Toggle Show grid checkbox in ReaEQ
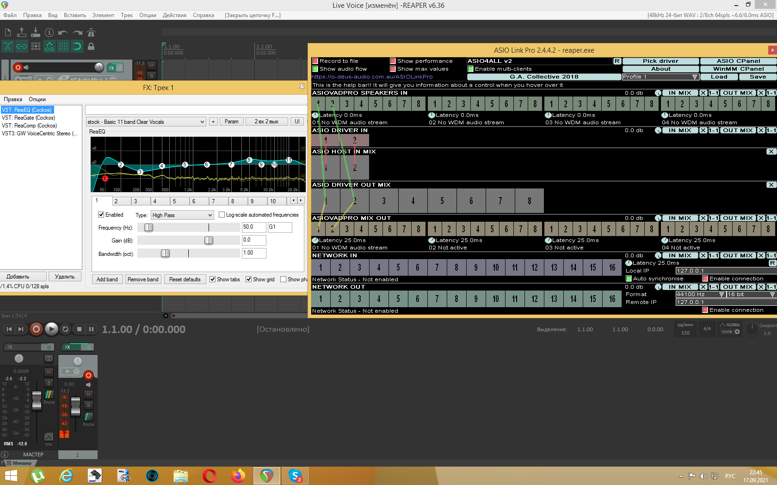Image resolution: width=777 pixels, height=485 pixels. [248, 279]
